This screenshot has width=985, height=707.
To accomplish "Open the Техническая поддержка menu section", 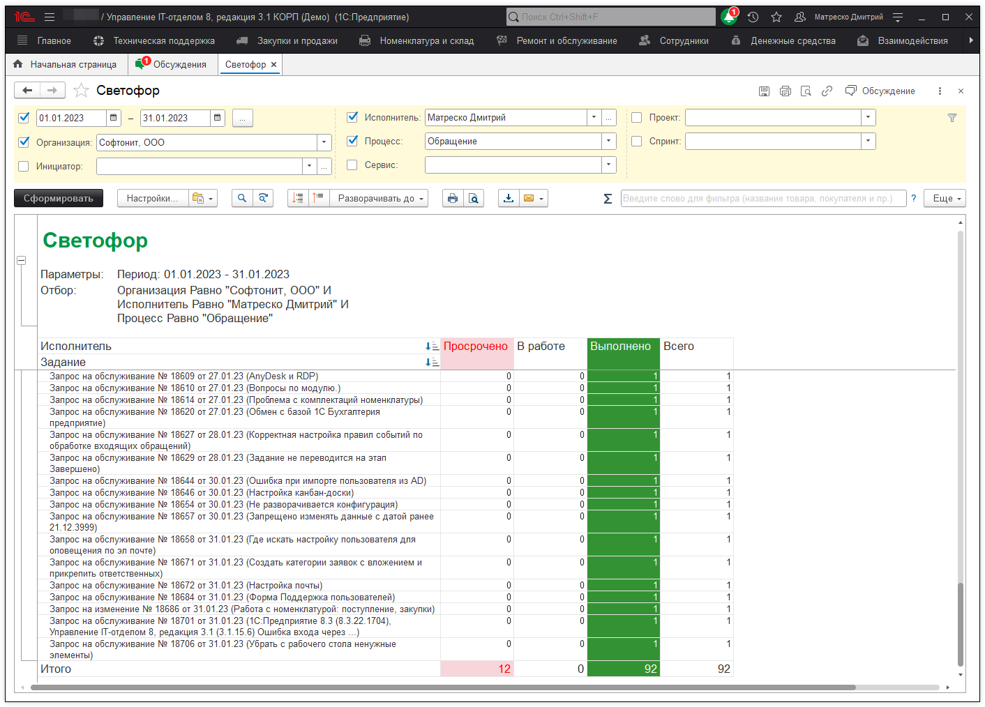I will click(x=163, y=41).
